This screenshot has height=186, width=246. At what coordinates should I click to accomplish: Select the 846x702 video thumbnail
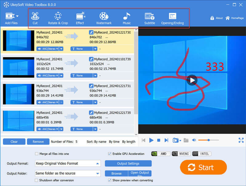tap(18, 40)
